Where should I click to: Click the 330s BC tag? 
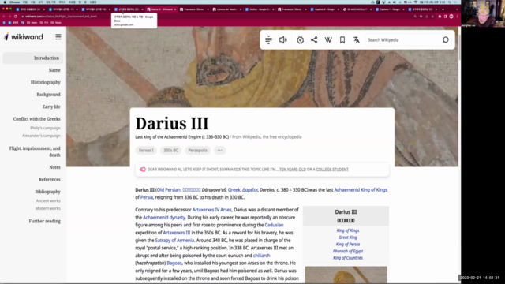click(170, 151)
